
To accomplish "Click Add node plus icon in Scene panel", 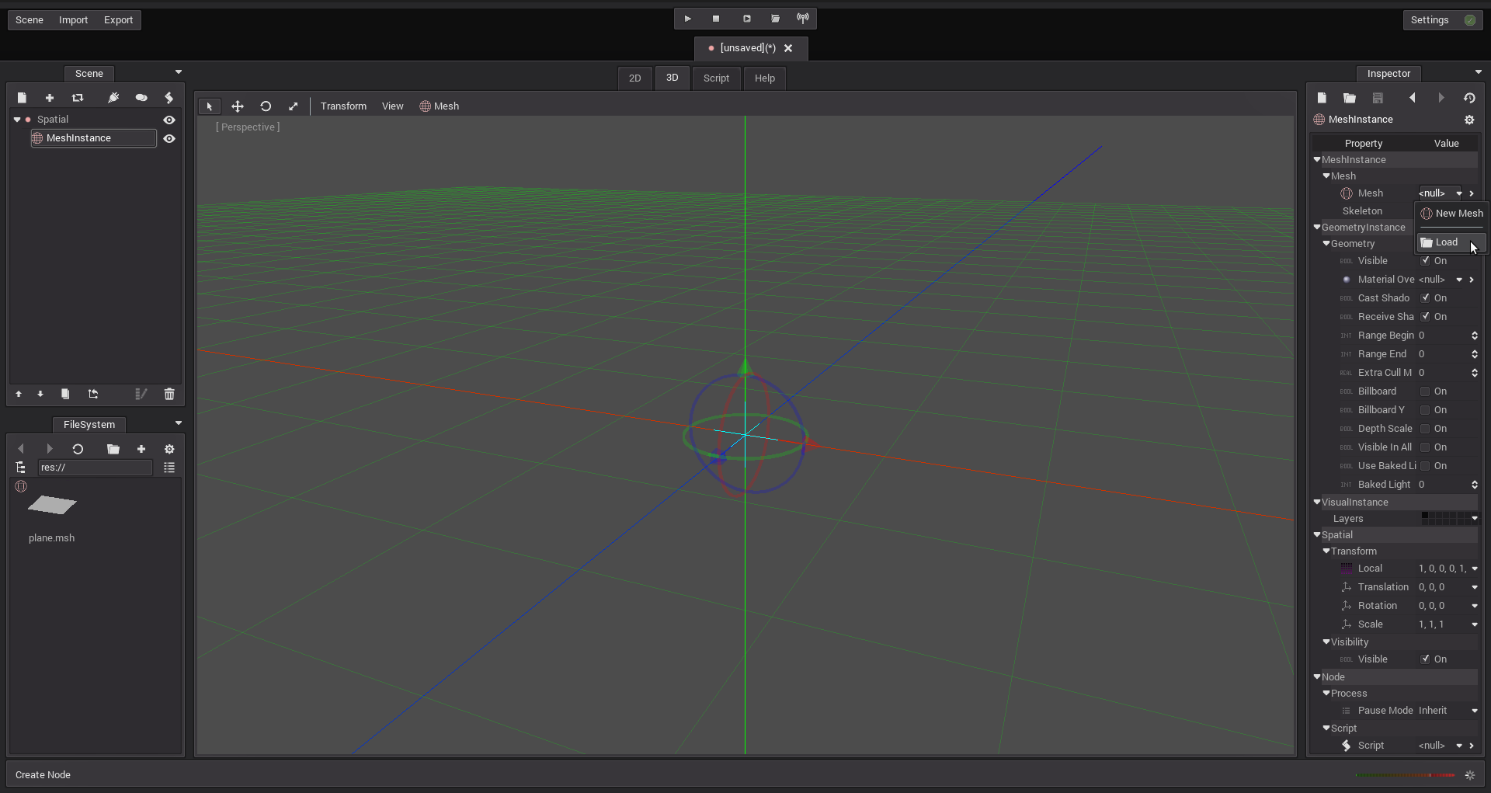I will [50, 98].
